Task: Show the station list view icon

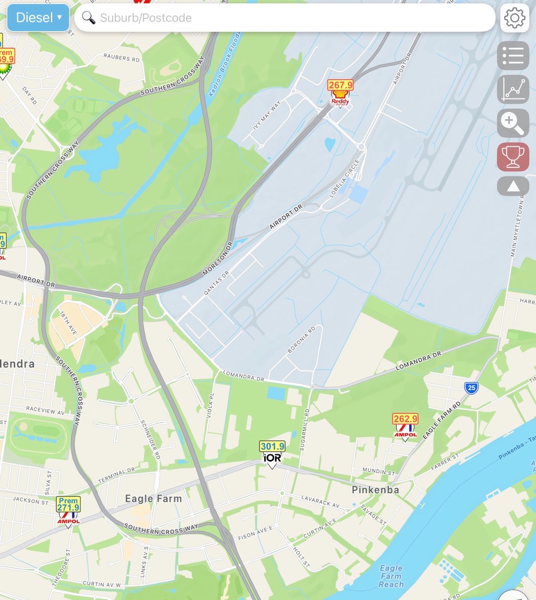Action: pyautogui.click(x=513, y=56)
